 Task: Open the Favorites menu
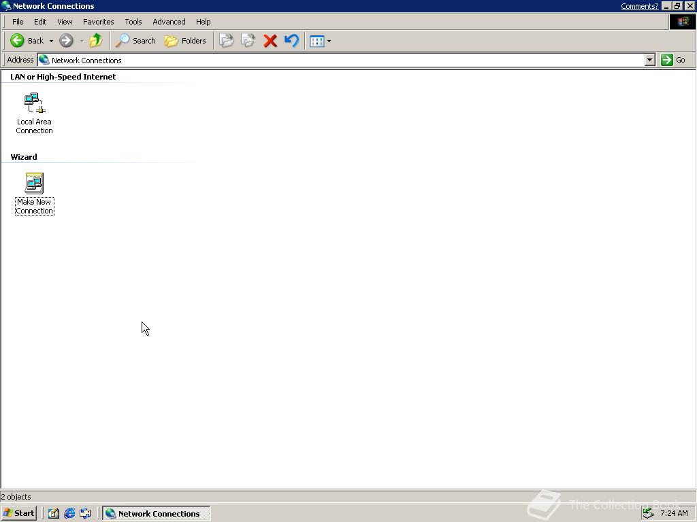click(98, 22)
